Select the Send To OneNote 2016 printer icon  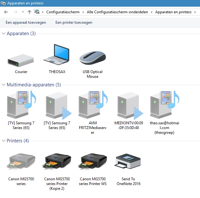click(x=128, y=161)
